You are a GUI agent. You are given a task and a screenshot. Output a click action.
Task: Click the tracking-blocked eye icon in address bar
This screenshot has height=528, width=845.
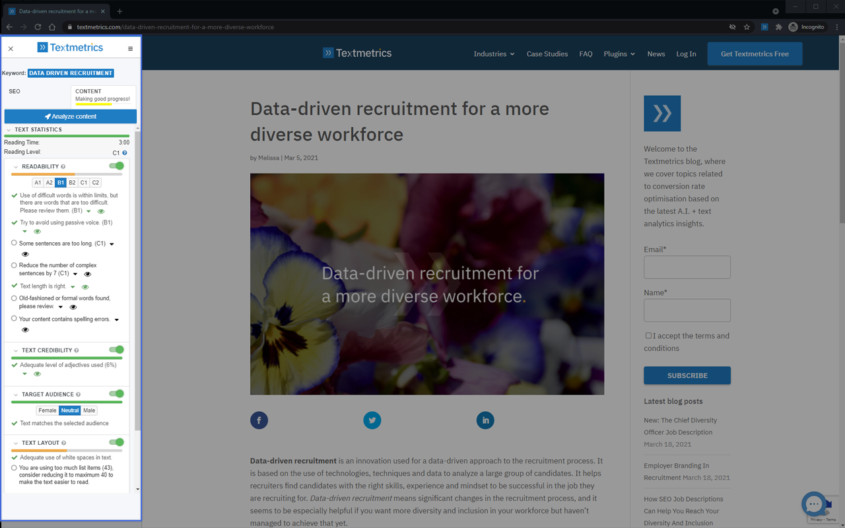click(x=732, y=27)
